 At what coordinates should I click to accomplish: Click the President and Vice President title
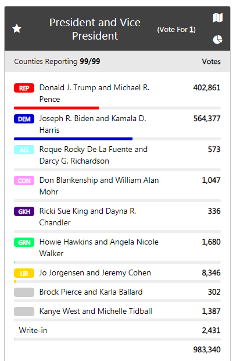click(95, 29)
